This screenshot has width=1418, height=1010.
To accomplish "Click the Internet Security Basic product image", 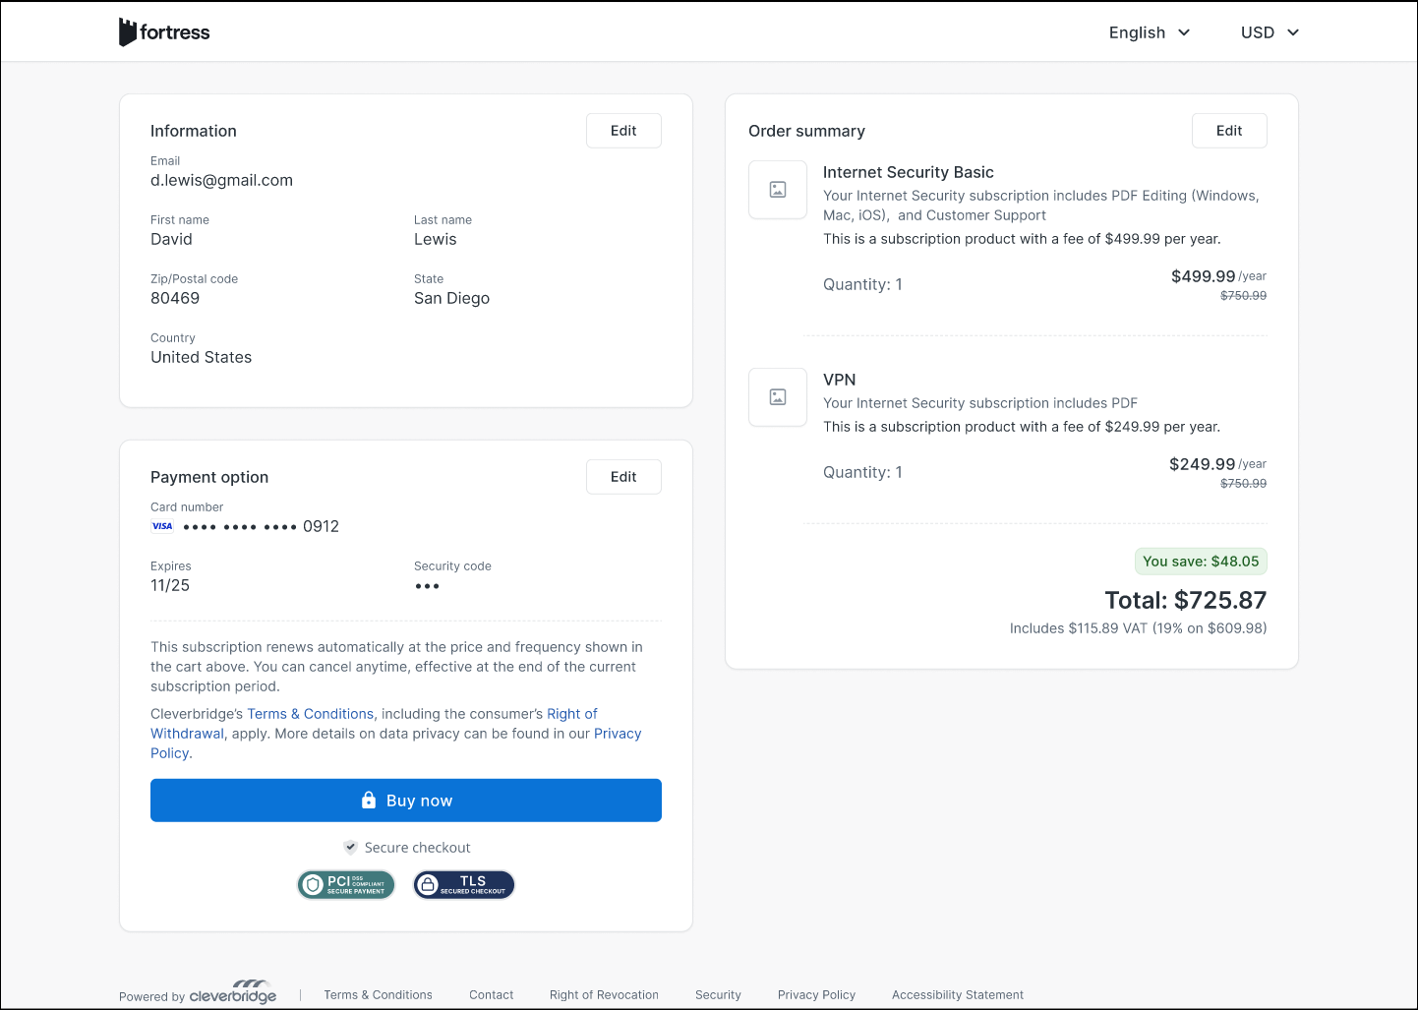I will point(777,190).
